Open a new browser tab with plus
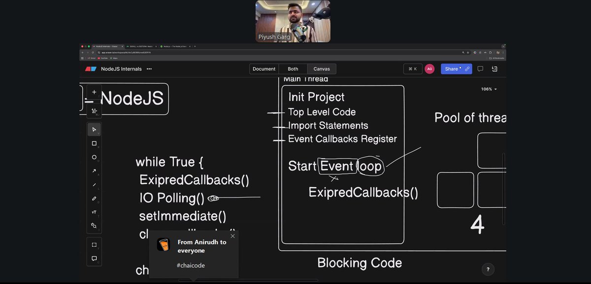Screen dimensions: 591x284 coord(195,46)
